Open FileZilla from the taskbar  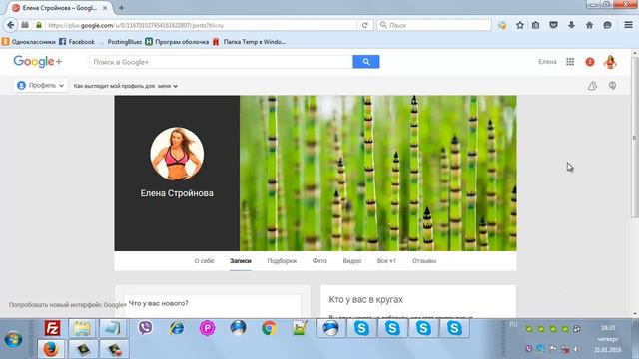point(53,328)
